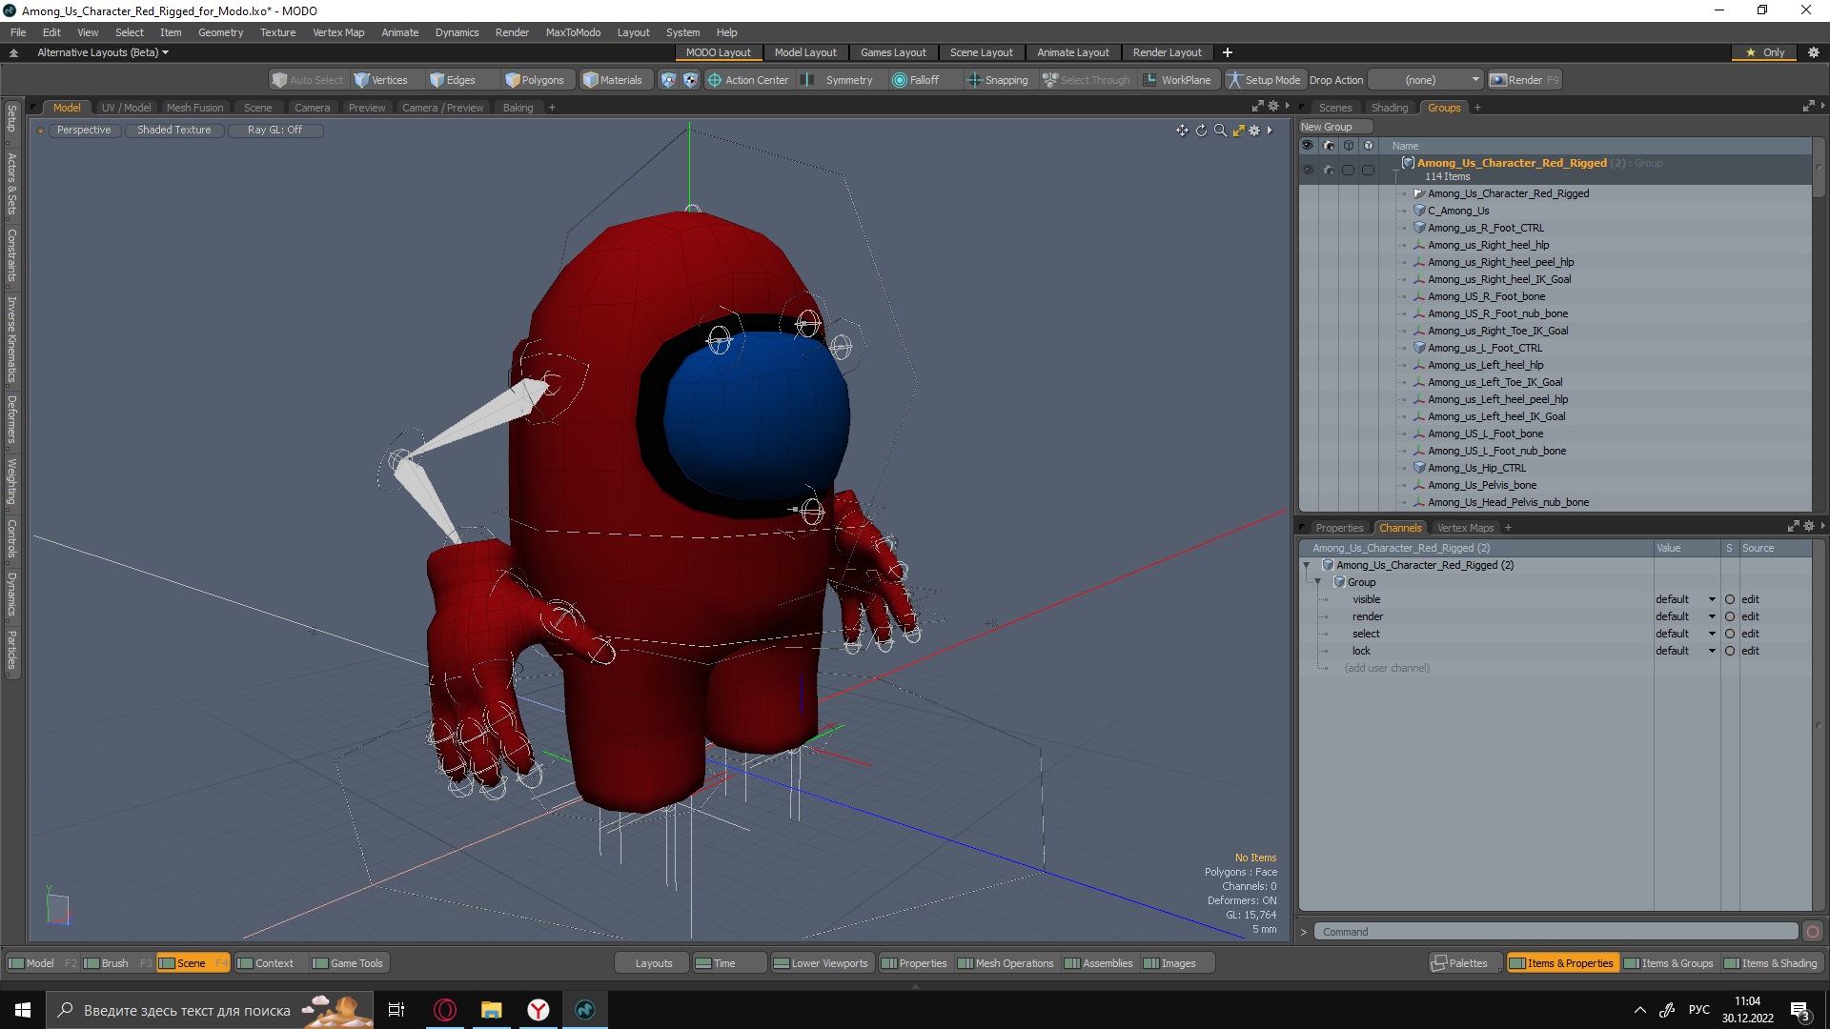
Task: Collapse the Group channel tree node
Action: tap(1318, 582)
